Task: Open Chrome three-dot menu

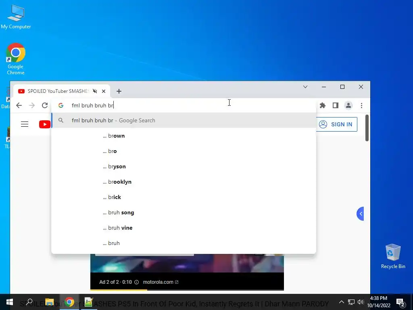Action: pos(361,105)
